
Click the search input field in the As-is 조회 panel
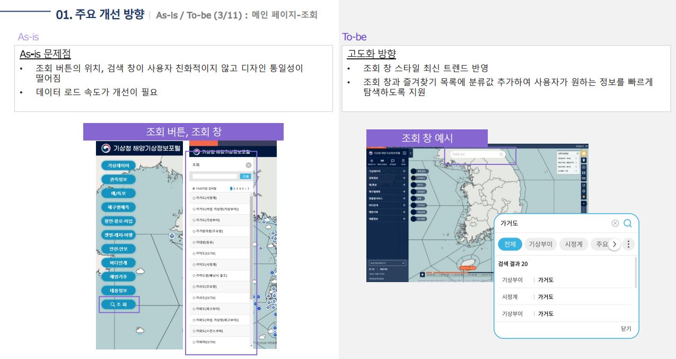pyautogui.click(x=215, y=176)
